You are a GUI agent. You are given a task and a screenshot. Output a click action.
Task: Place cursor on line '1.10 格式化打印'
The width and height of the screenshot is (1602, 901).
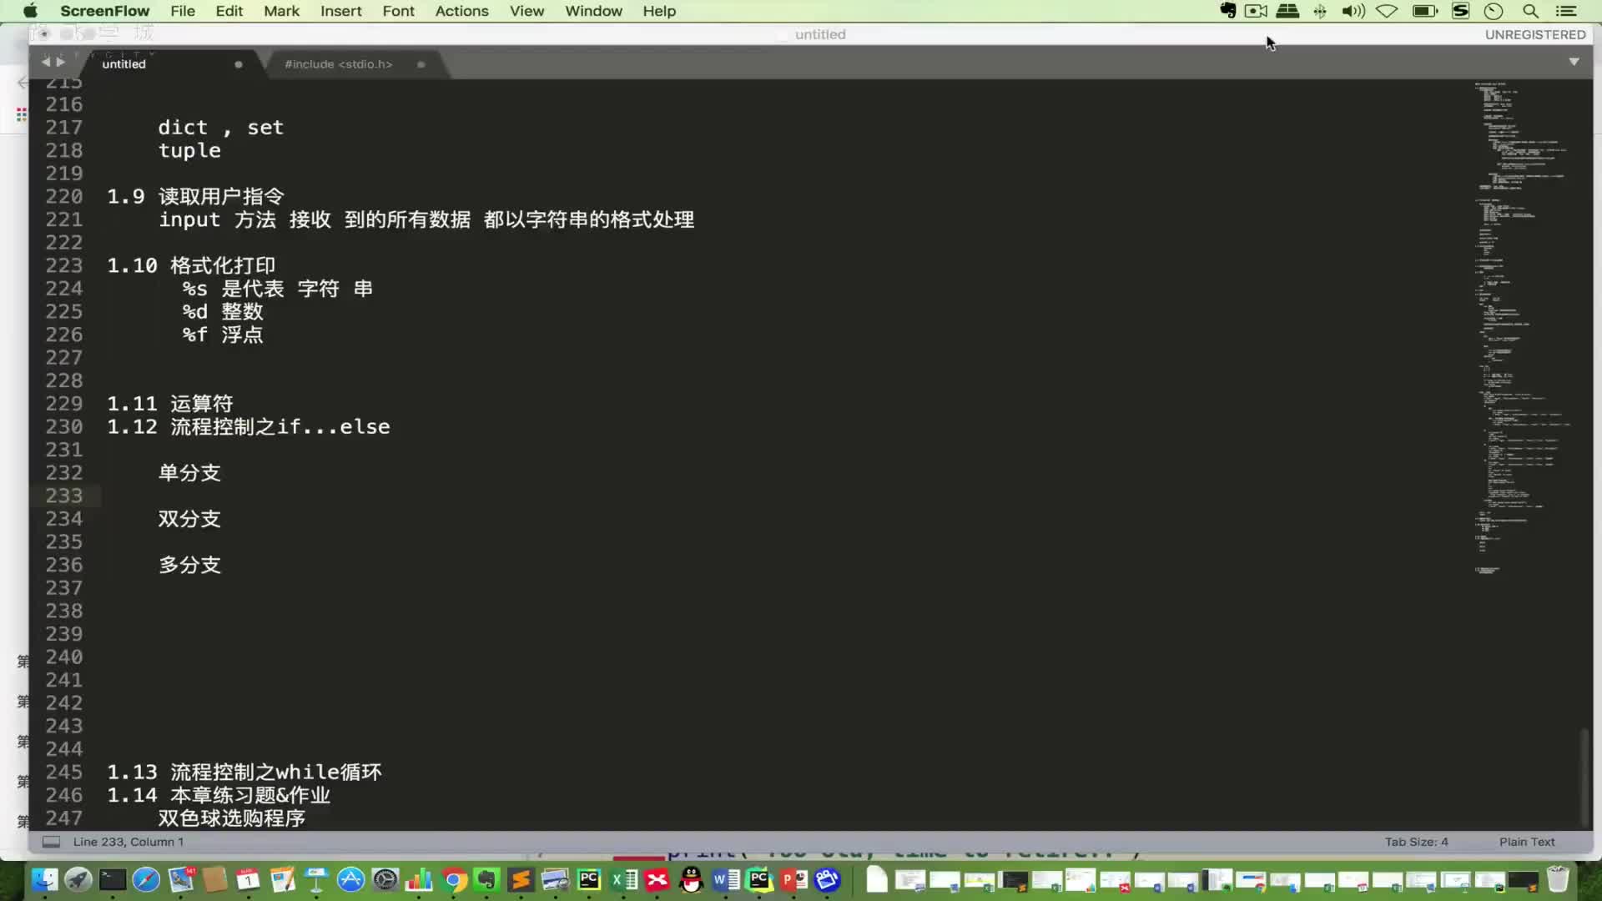(191, 265)
